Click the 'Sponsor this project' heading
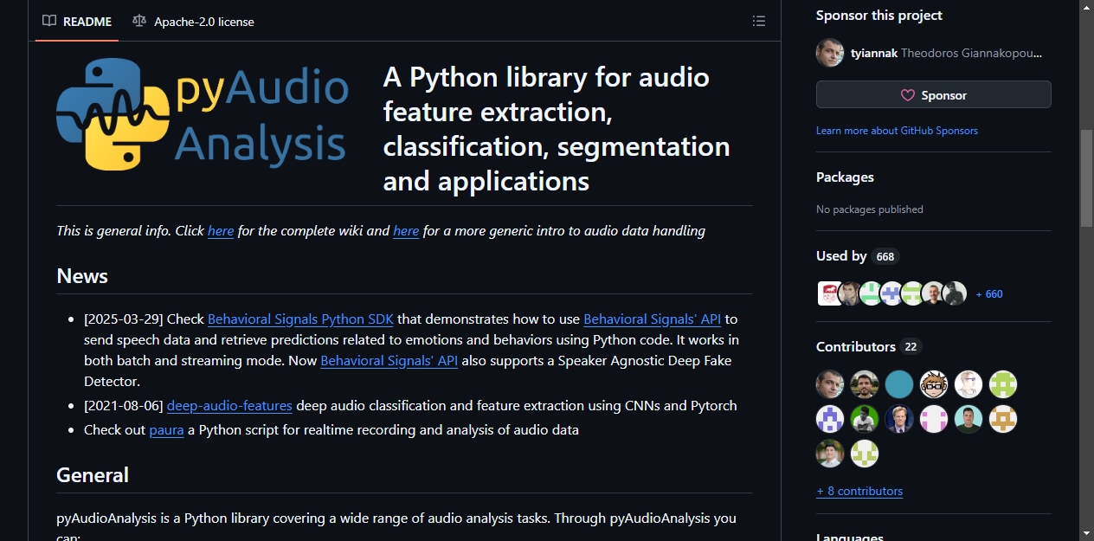 tap(879, 16)
